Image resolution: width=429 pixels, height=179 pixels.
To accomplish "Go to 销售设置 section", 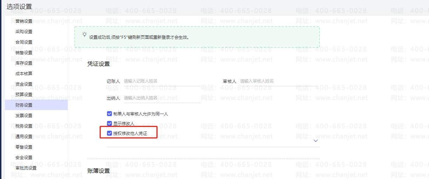I will 24,53.
